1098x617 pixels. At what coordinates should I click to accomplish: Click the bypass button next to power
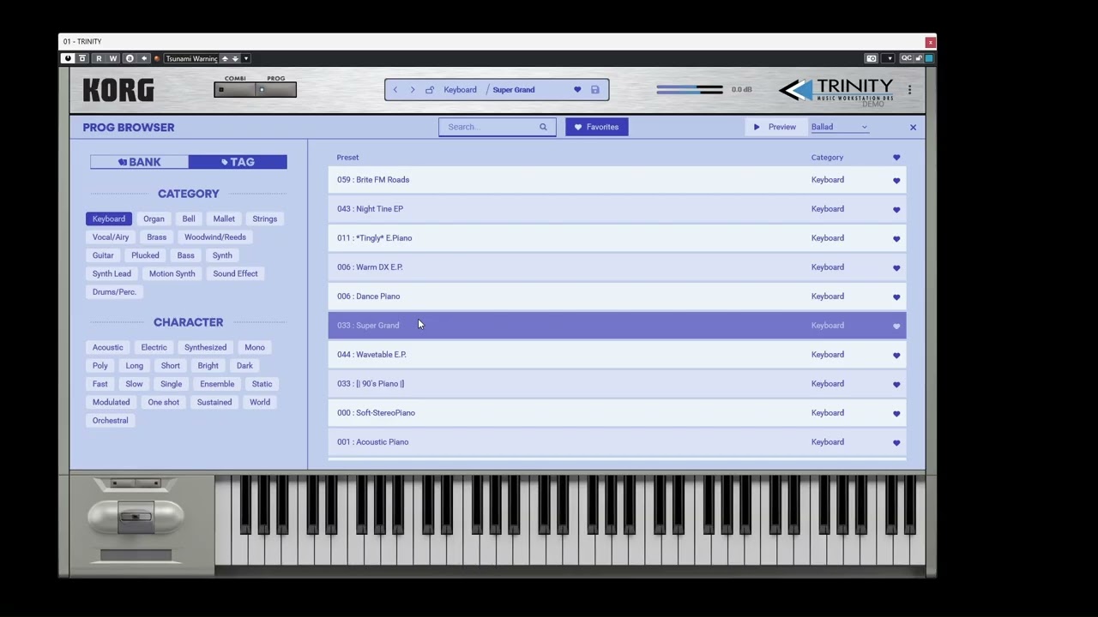(x=82, y=58)
